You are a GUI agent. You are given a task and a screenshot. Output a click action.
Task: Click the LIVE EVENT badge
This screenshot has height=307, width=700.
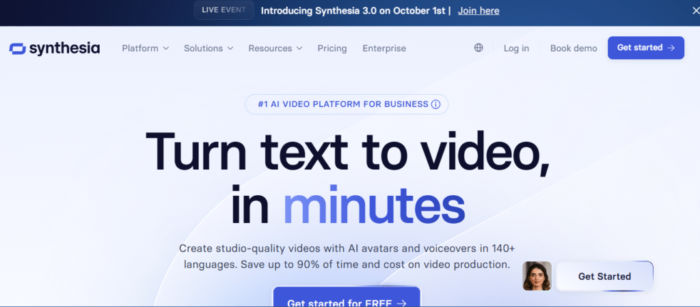point(224,10)
